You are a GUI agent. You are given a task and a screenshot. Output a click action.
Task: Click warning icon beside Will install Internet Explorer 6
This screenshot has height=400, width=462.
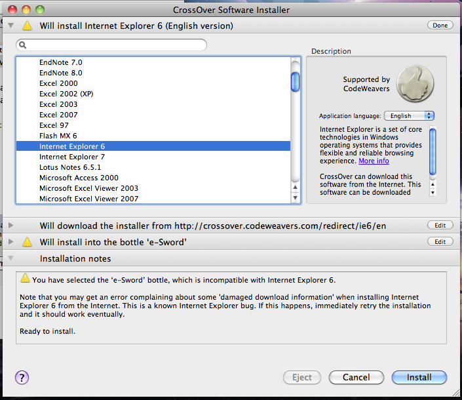pos(27,26)
